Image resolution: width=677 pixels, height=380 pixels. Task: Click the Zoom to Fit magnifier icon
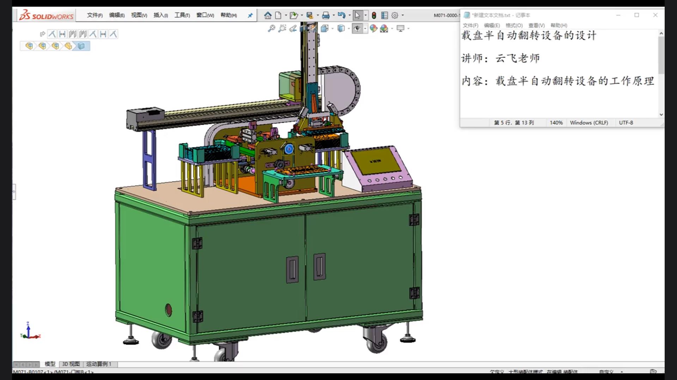(x=271, y=28)
